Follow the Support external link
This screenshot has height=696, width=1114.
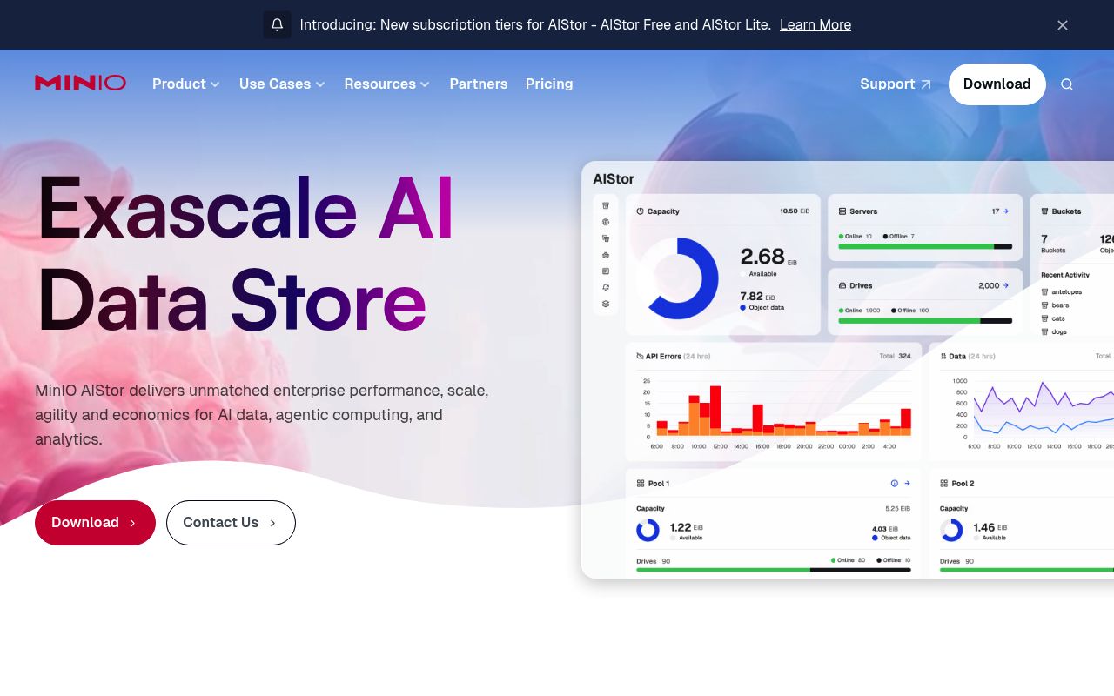pos(896,84)
